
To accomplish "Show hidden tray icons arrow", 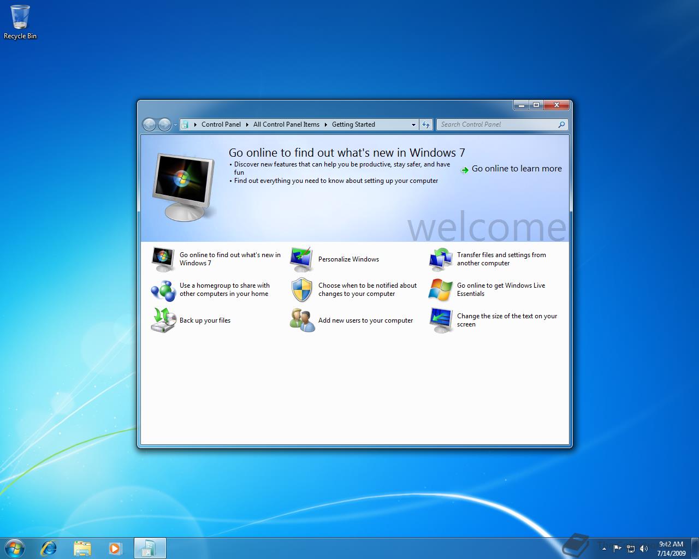I will point(604,549).
